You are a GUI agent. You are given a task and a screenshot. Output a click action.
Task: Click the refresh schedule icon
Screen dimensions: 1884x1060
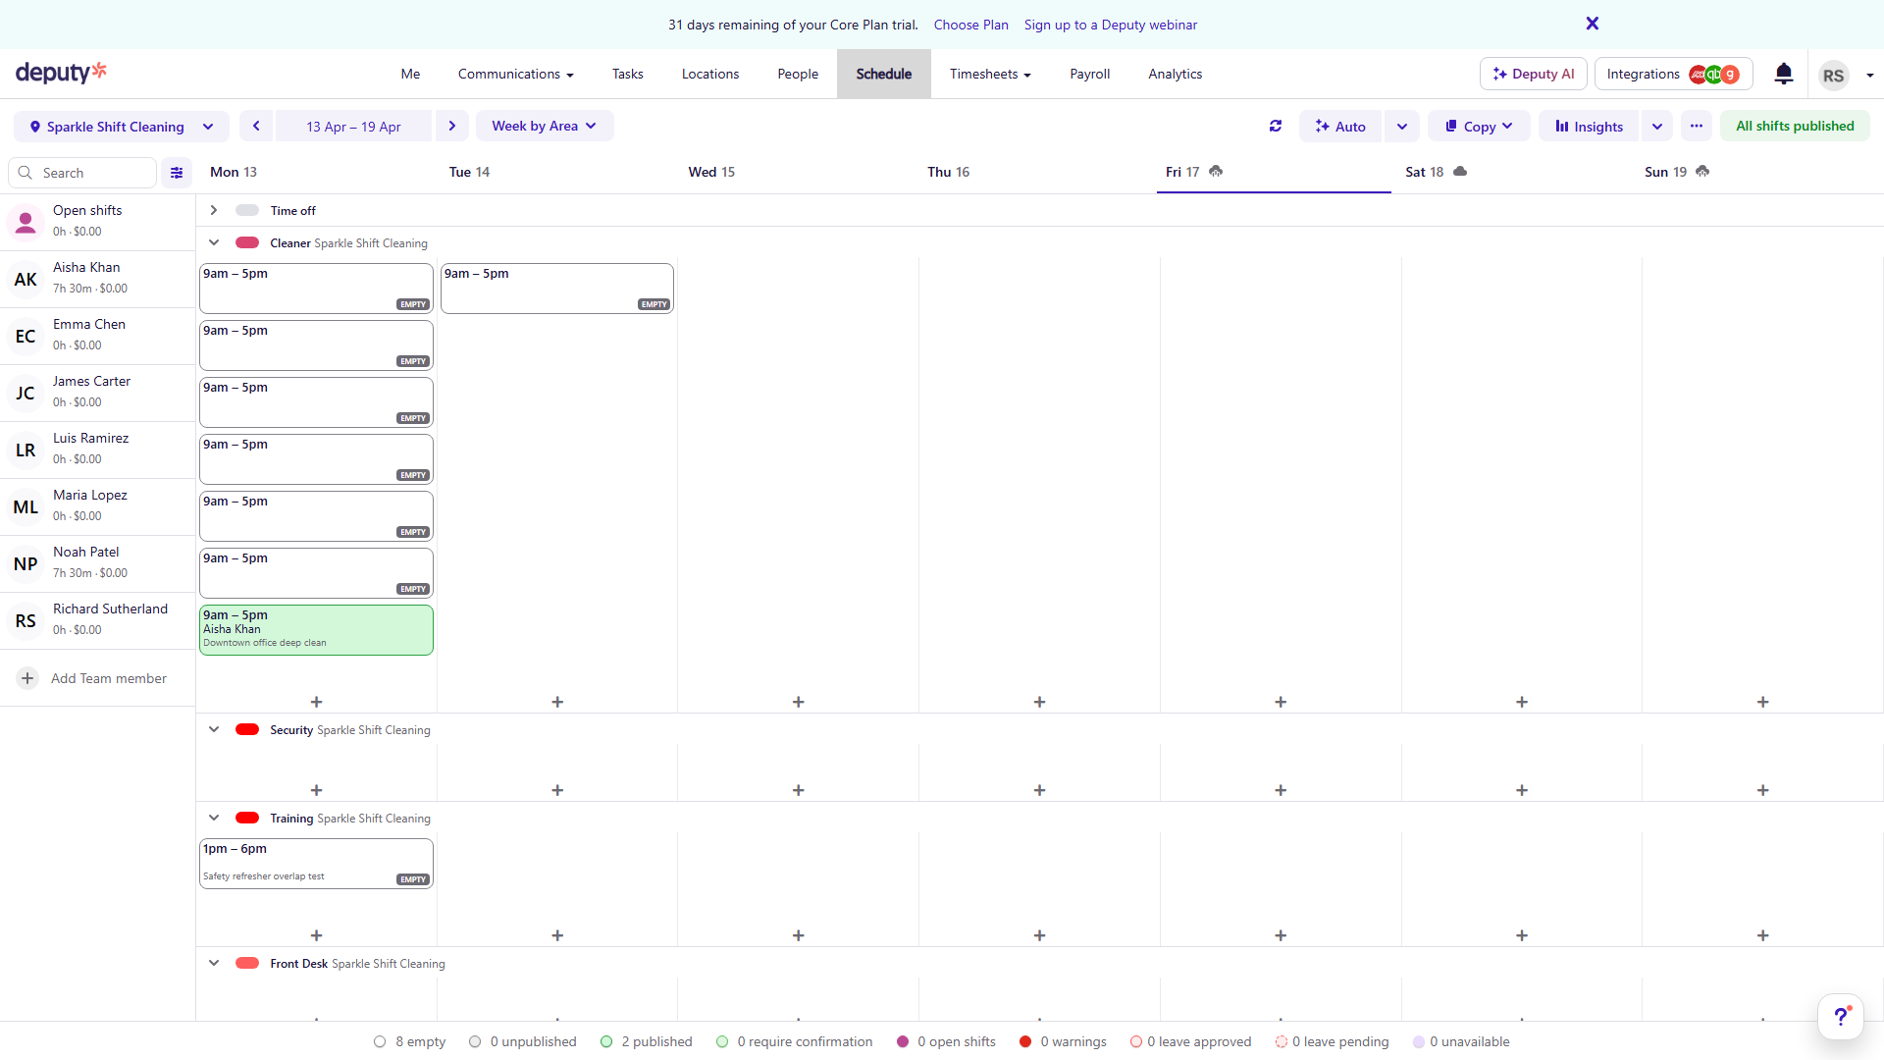1276,126
